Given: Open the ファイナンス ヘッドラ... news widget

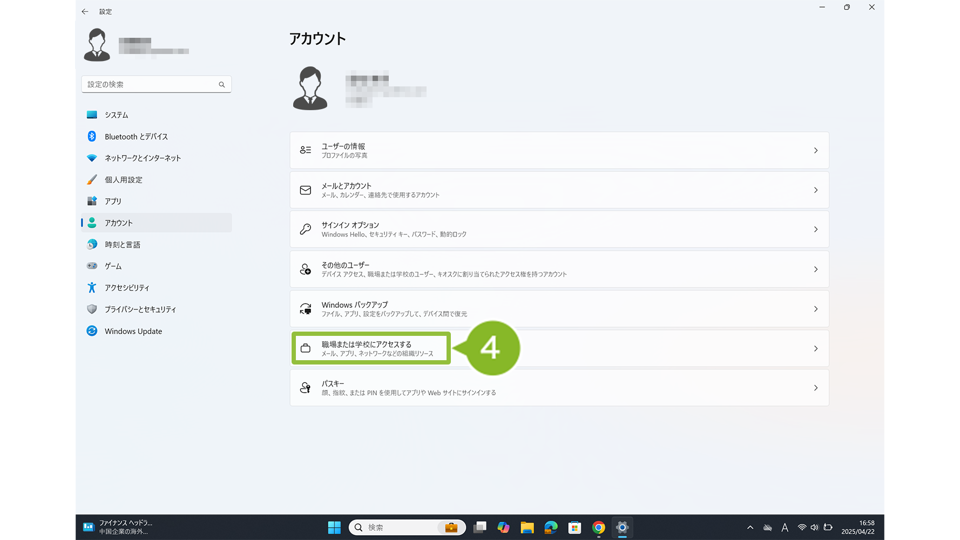Looking at the screenshot, I should coord(118,527).
